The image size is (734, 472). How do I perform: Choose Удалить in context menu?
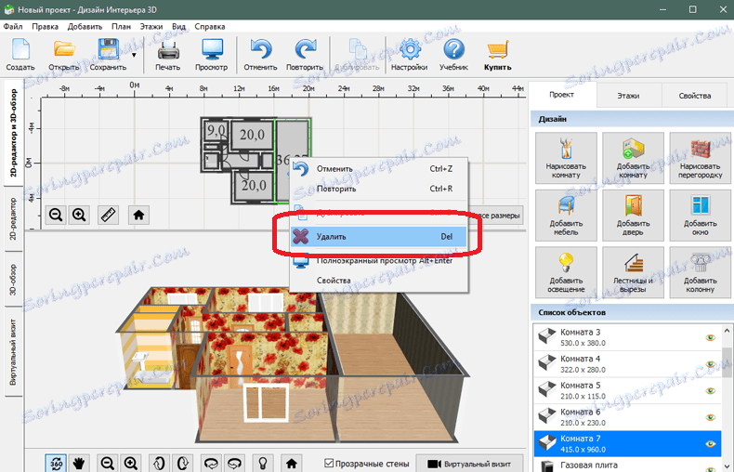(x=379, y=237)
